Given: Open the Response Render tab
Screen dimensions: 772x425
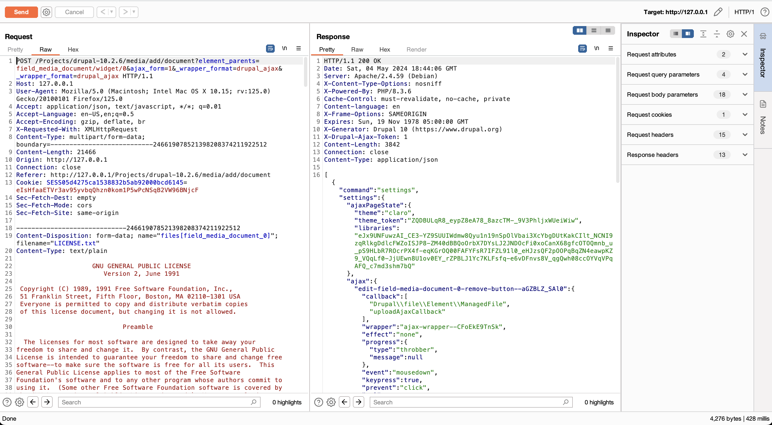Looking at the screenshot, I should pyautogui.click(x=416, y=49).
